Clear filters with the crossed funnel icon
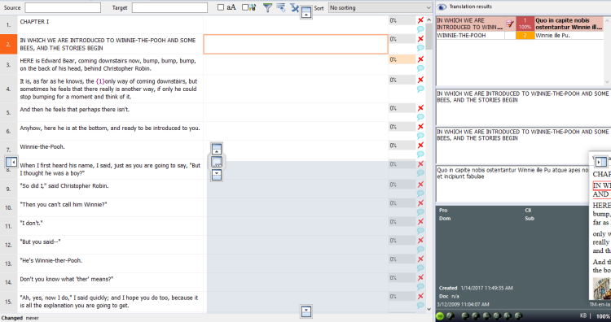Screen dimensions: 611x322 (x=295, y=7)
